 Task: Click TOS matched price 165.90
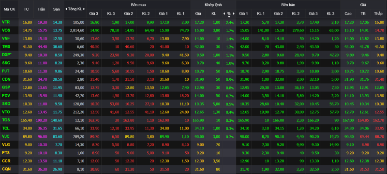(198, 120)
